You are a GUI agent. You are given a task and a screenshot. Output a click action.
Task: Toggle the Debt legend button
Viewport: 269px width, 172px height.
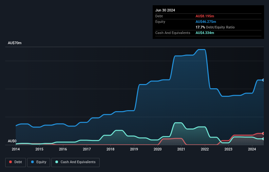pyautogui.click(x=16, y=162)
